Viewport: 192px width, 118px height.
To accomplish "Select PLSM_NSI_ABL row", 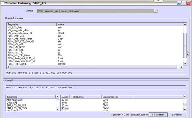I will [x=15, y=44].
